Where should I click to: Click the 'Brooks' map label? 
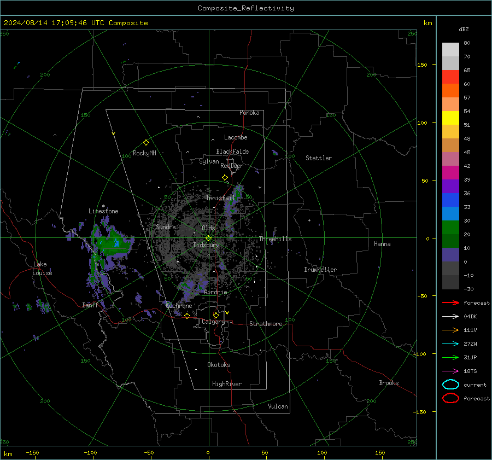tap(389, 383)
